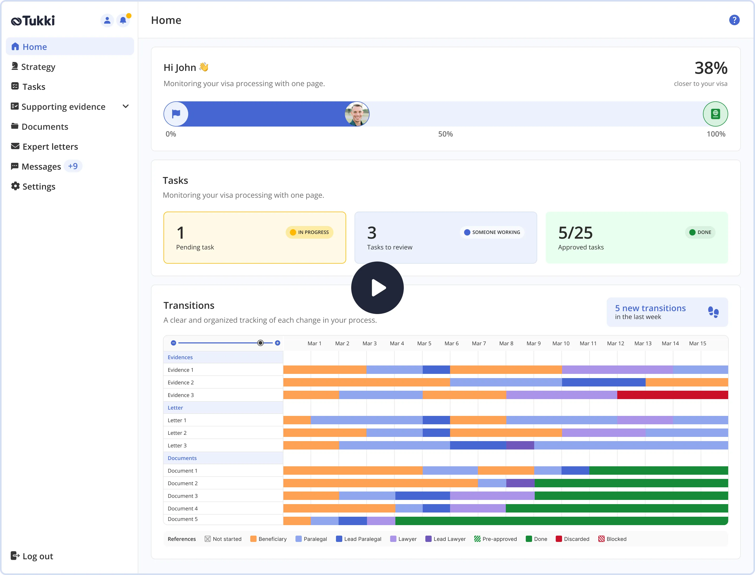Collapse the Documents group header in timeline
The width and height of the screenshot is (755, 575).
pos(182,458)
